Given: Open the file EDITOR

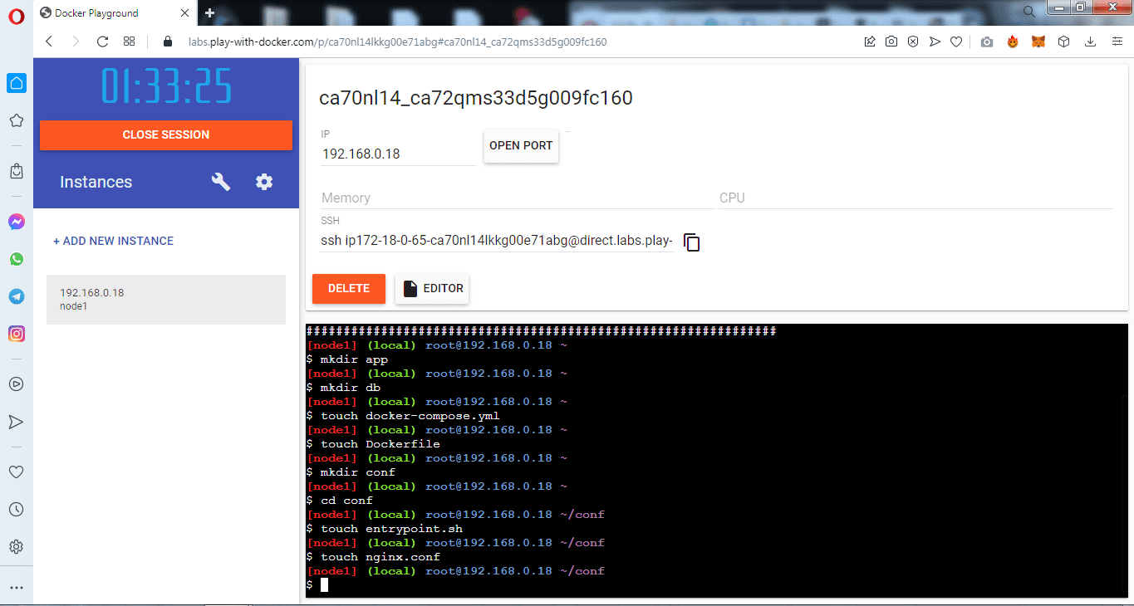Looking at the screenshot, I should [x=432, y=288].
